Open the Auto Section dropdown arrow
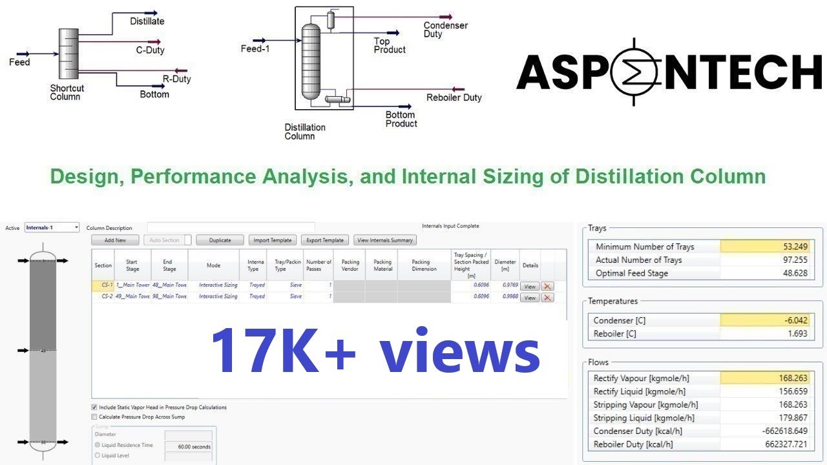This screenshot has height=465, width=827. pos(188,240)
